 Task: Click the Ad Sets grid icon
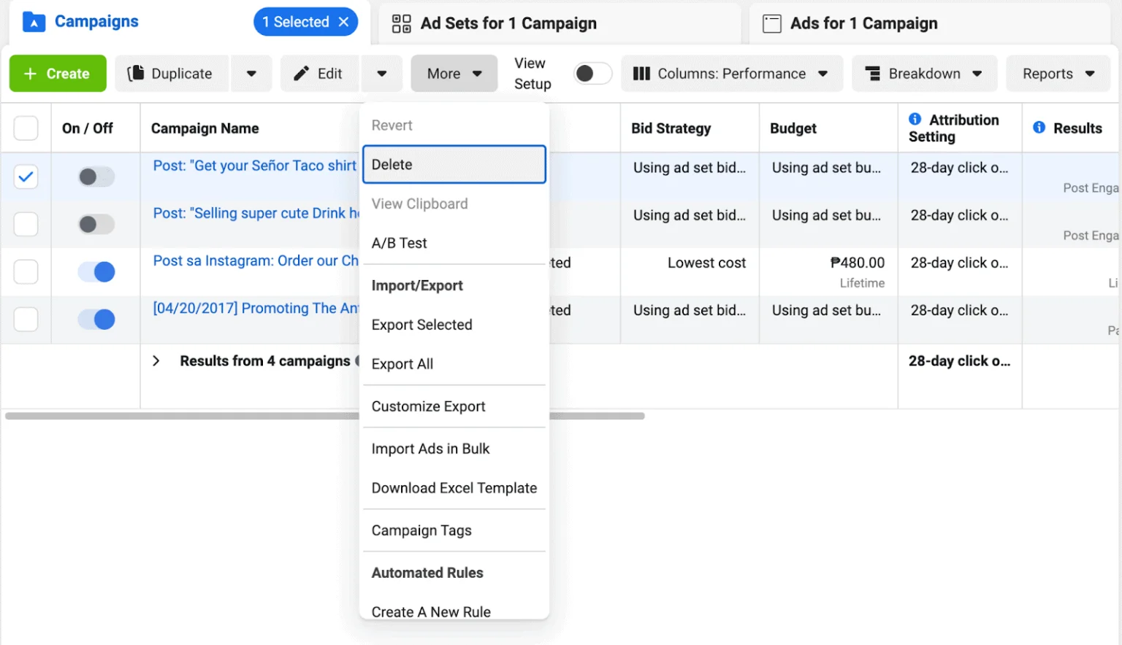tap(401, 23)
